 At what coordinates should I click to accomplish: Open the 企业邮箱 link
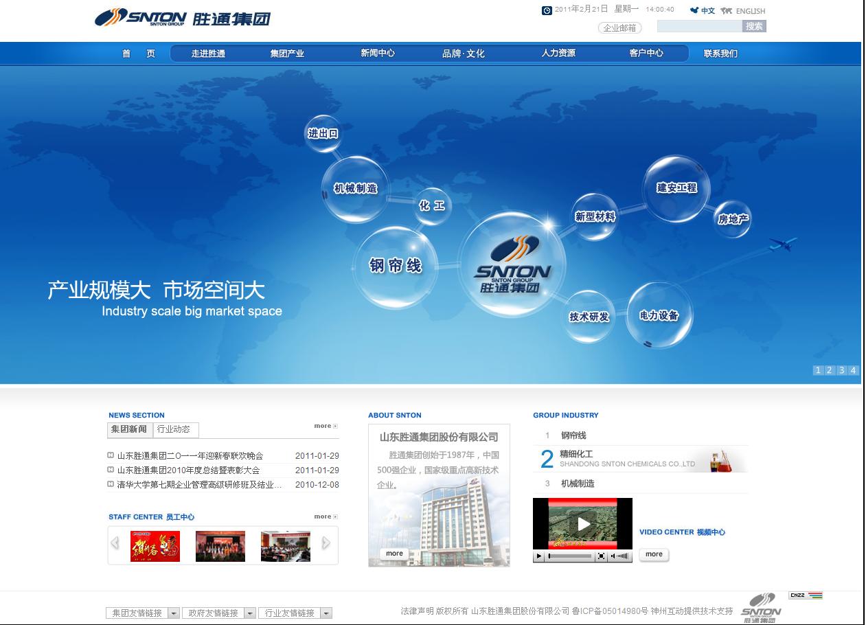(x=619, y=28)
